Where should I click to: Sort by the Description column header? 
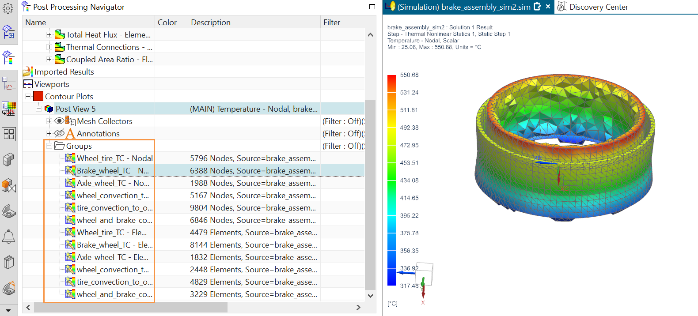click(211, 23)
